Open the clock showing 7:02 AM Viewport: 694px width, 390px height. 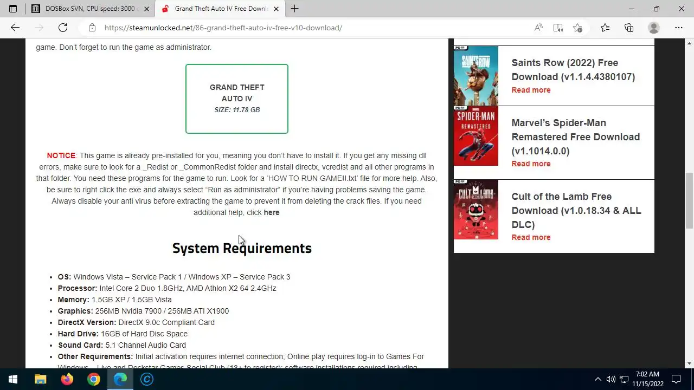[x=648, y=379]
